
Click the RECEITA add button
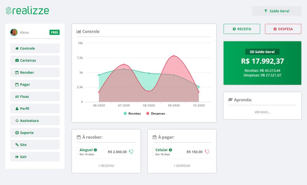tap(242, 29)
